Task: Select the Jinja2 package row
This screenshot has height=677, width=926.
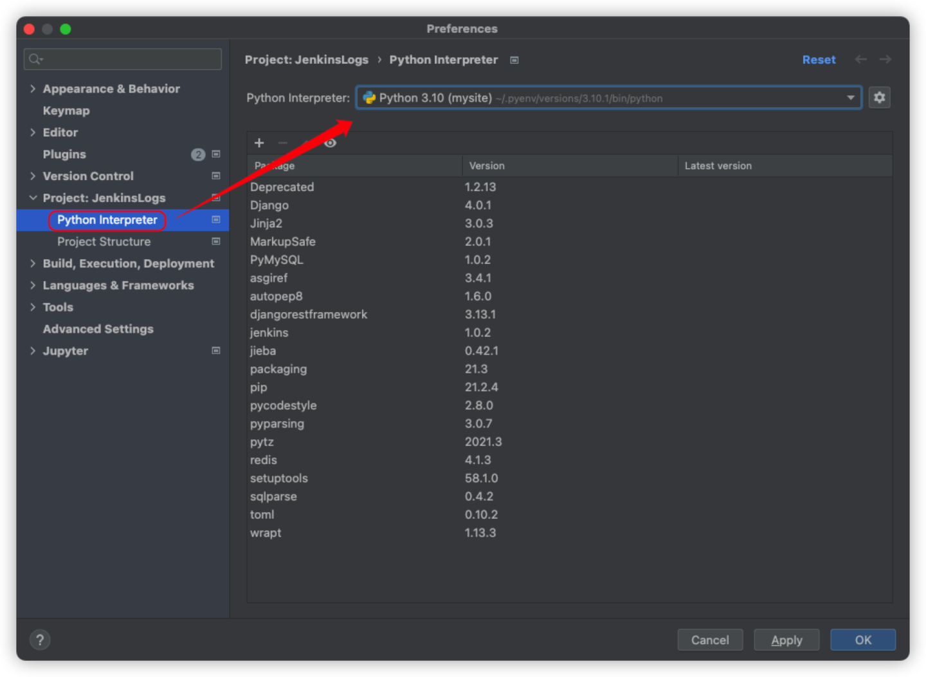Action: 570,223
